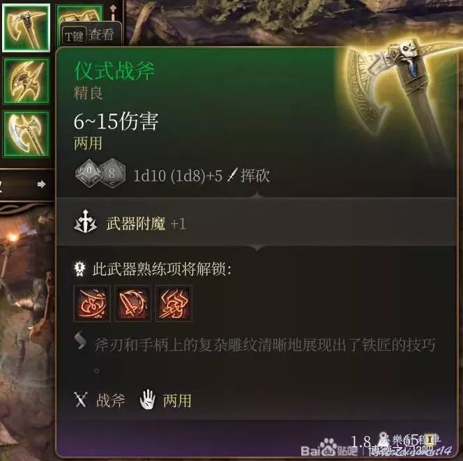Click the partially hidden golden item slot
The width and height of the screenshot is (463, 461).
79,13
